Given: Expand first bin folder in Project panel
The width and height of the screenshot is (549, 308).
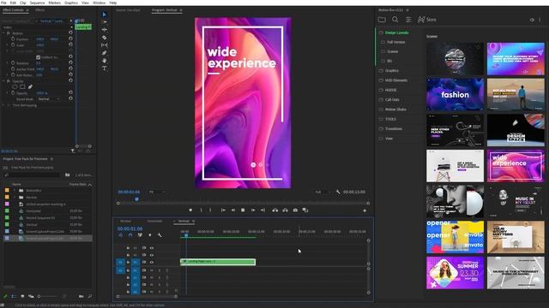Looking at the screenshot, I should tap(15, 191).
